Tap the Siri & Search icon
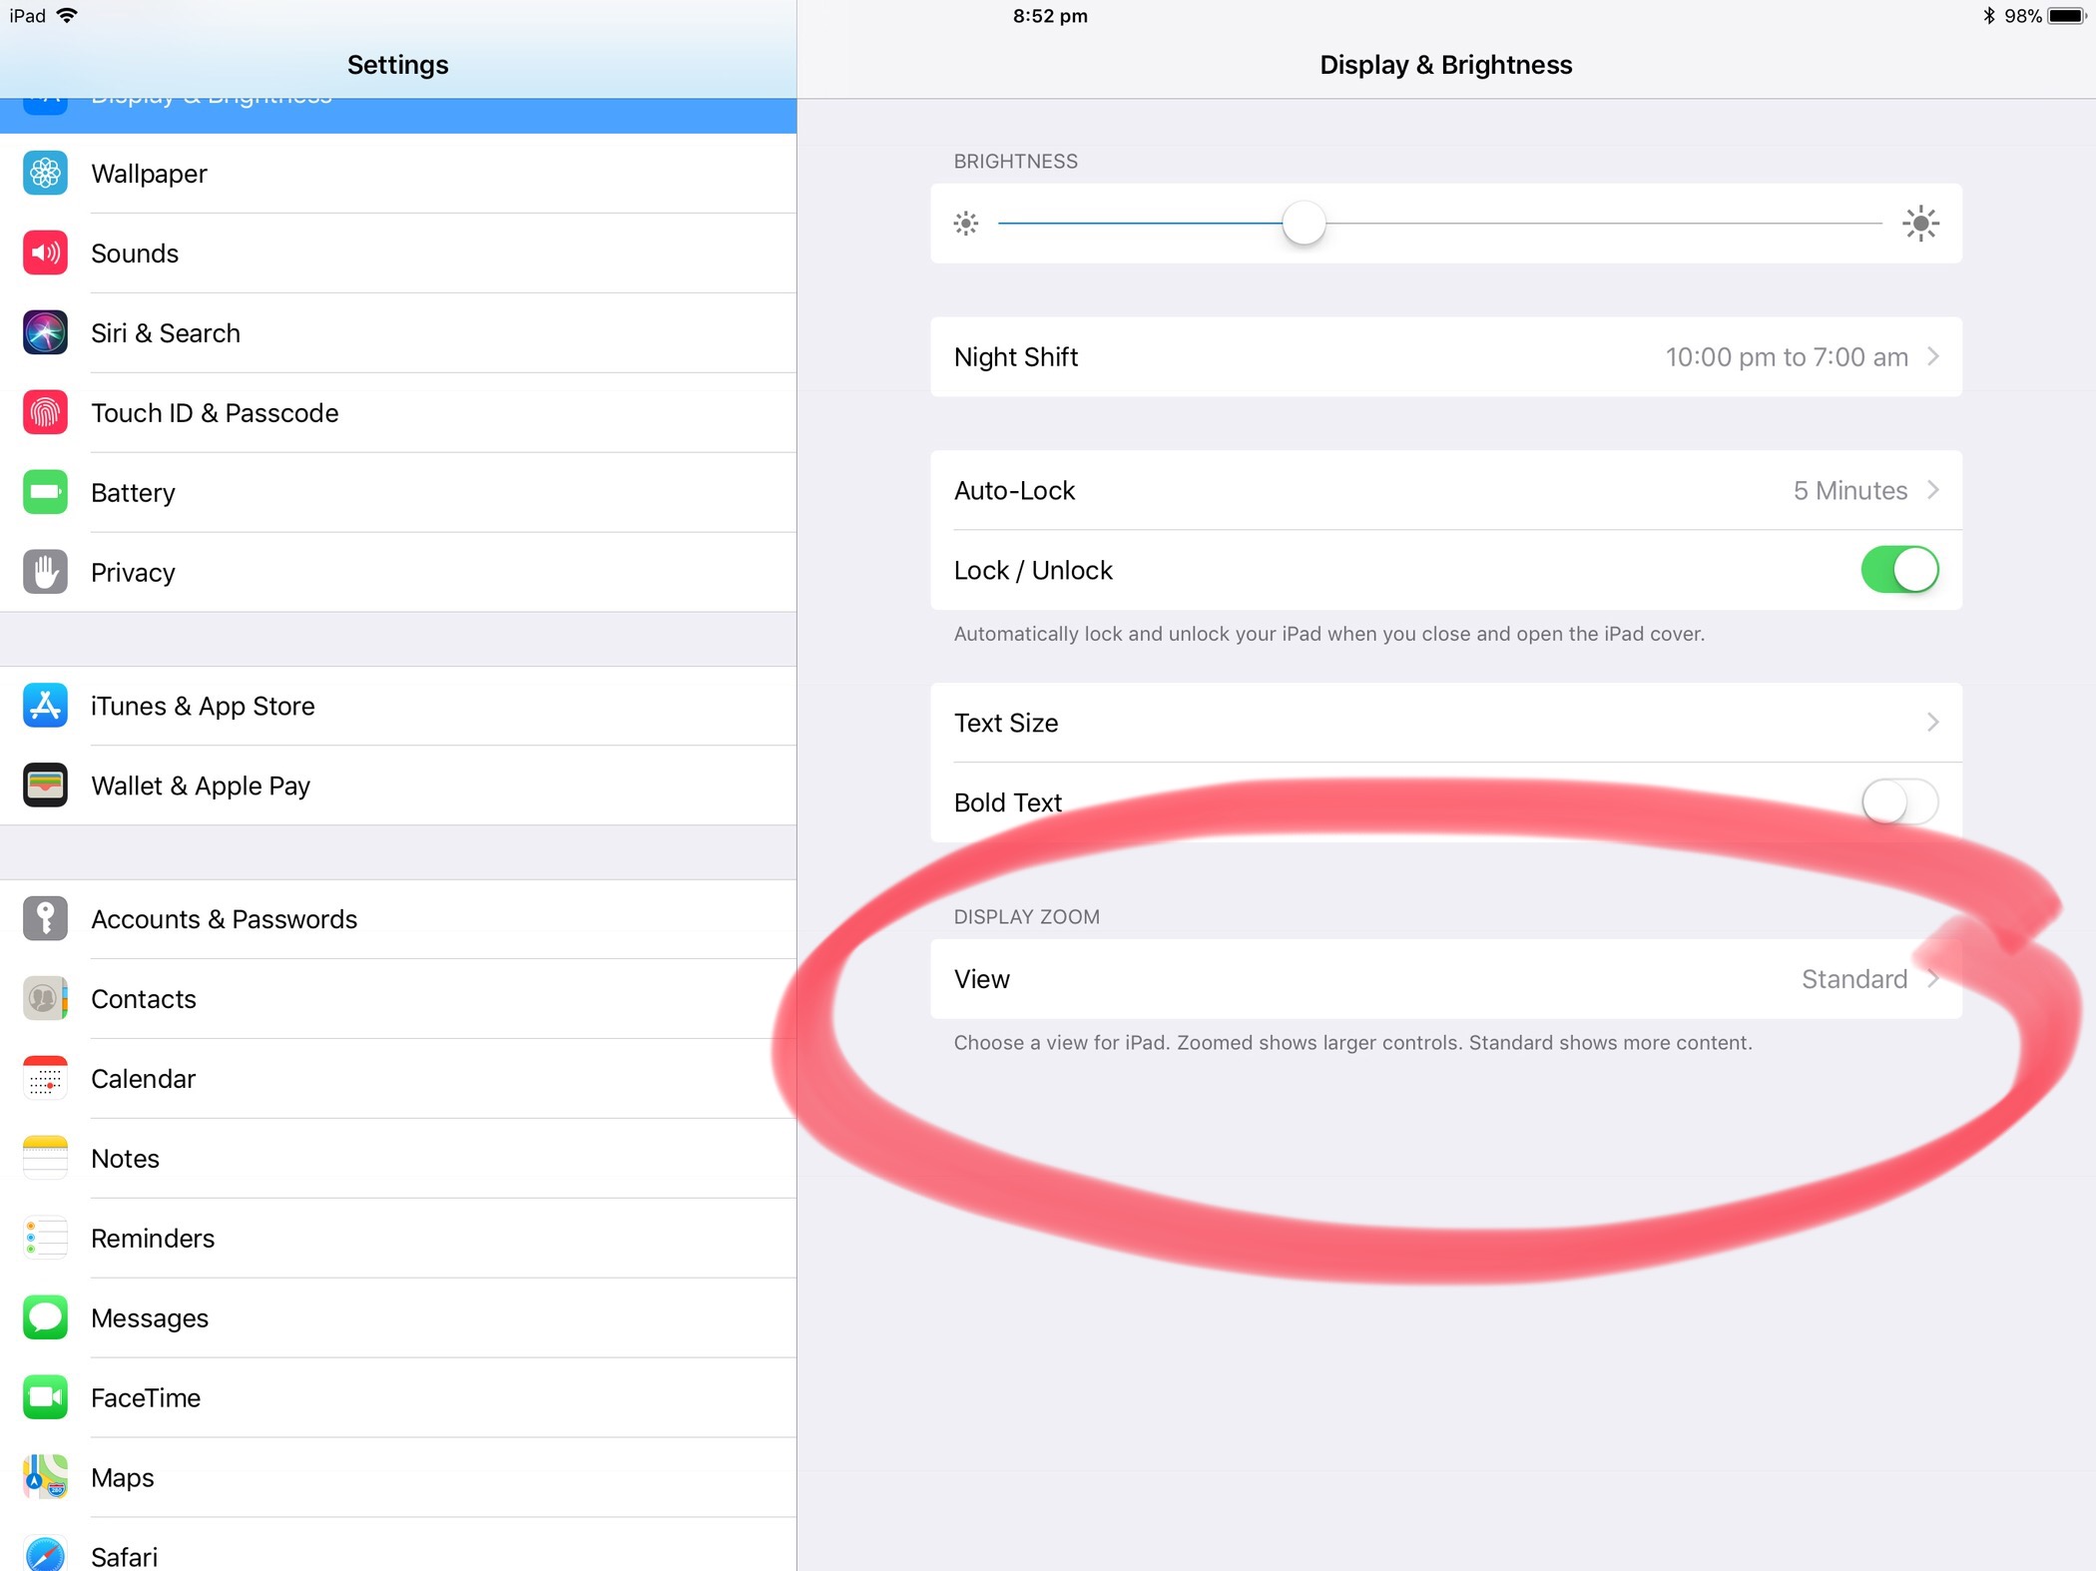This screenshot has width=2096, height=1571. pyautogui.click(x=45, y=333)
